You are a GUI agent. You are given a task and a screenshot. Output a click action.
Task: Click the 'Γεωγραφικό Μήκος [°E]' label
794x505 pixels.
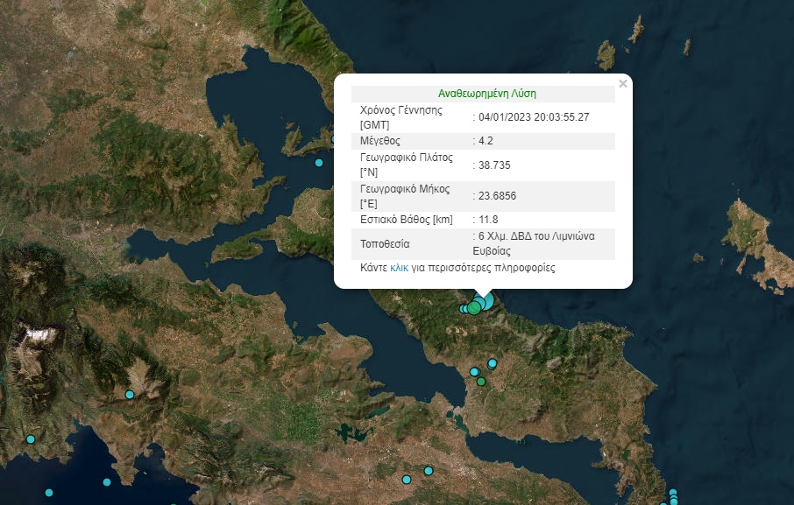pyautogui.click(x=405, y=196)
